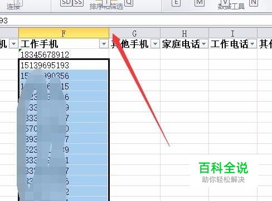
Task: Click the 工作电话 header cell
Action: point(233,44)
